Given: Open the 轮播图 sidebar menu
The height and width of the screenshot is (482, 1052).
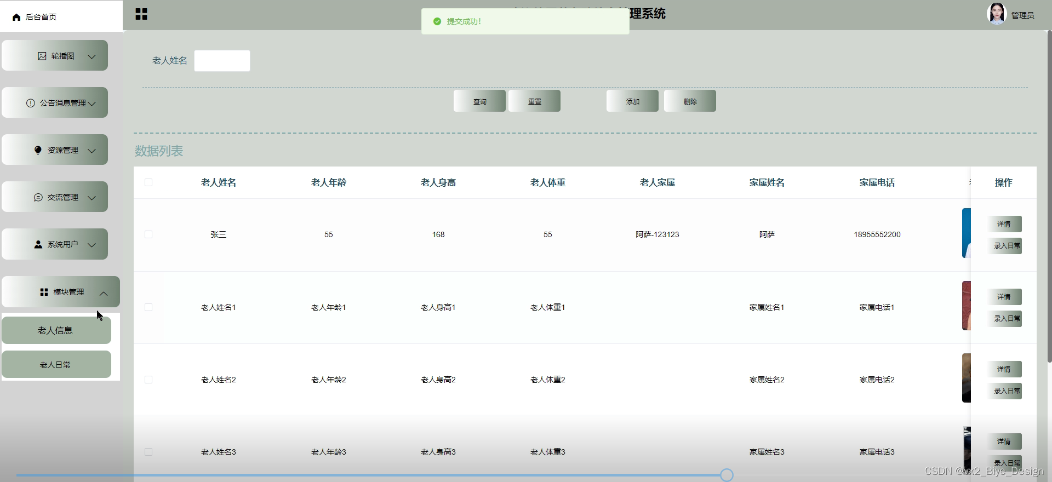Looking at the screenshot, I should pos(55,55).
